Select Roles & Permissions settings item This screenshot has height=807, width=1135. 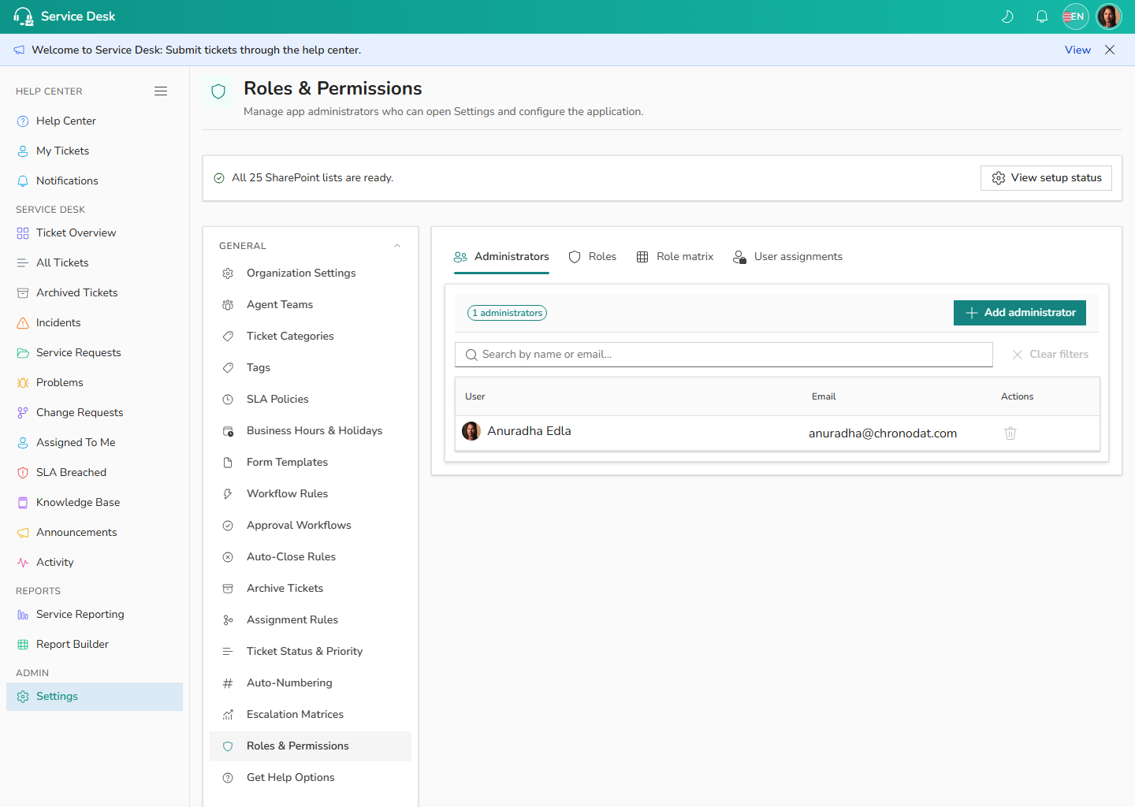[x=311, y=746]
